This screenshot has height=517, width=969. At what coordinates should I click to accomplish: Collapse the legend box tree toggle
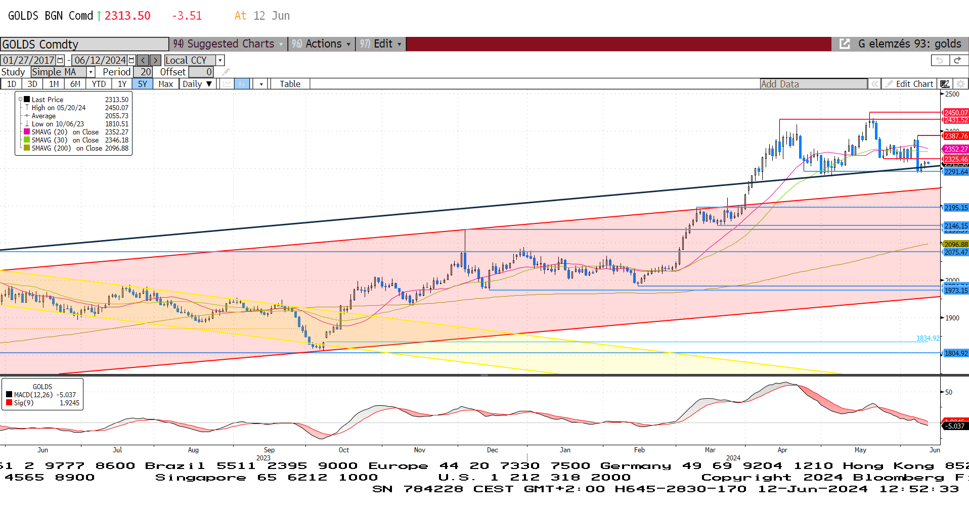pos(21,100)
